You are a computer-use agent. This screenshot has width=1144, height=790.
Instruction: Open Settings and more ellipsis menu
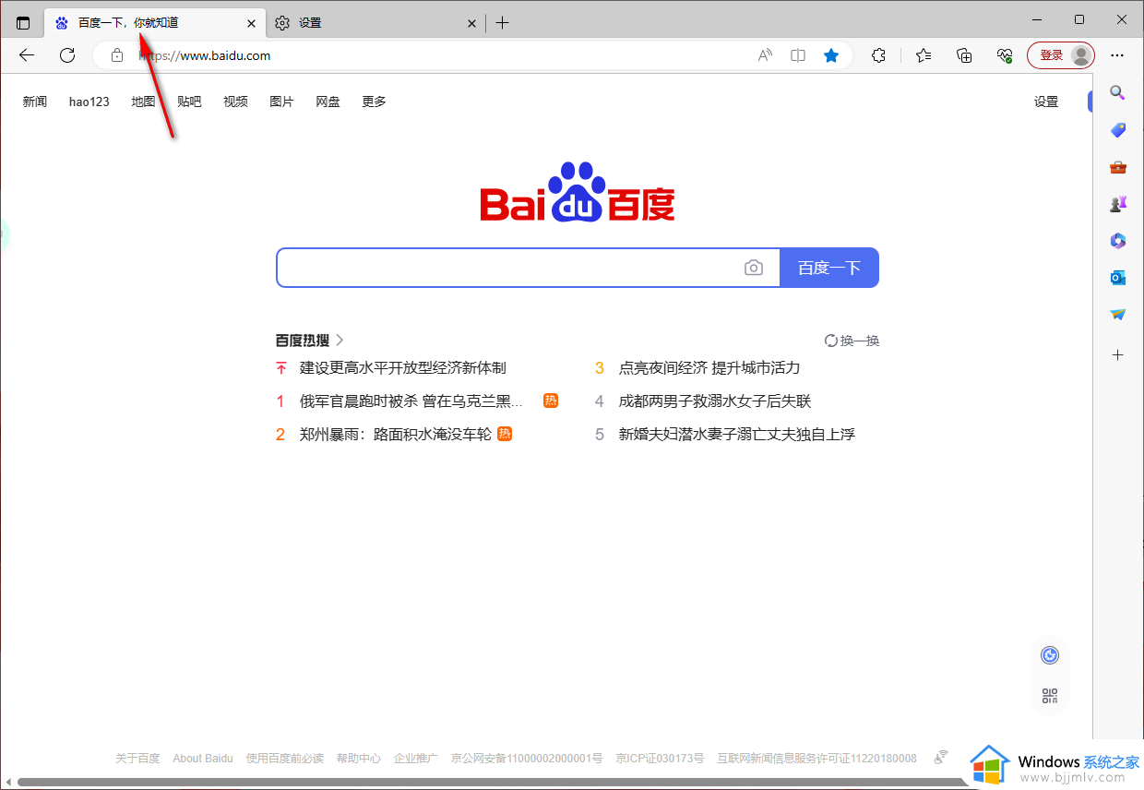[1117, 55]
